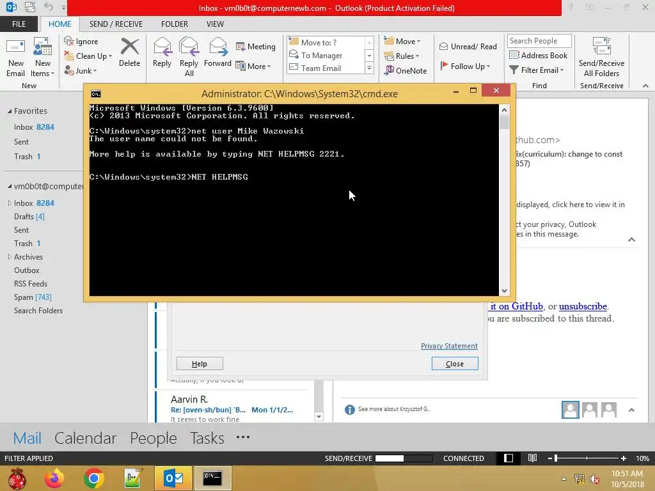655x491 pixels.
Task: Open the Favorites Sent folder
Action: [21, 142]
